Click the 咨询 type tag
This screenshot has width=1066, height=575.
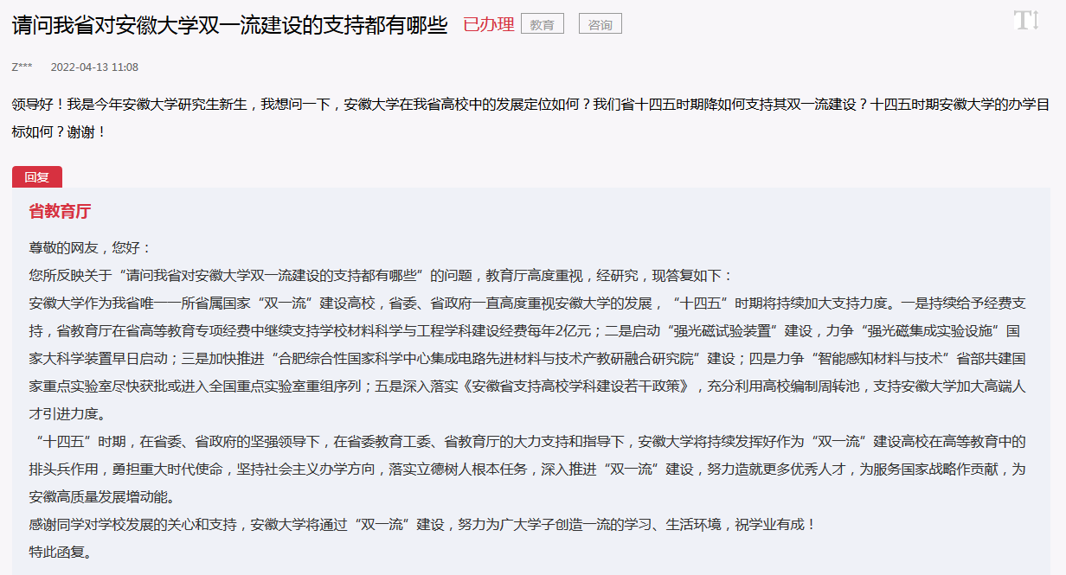point(600,25)
